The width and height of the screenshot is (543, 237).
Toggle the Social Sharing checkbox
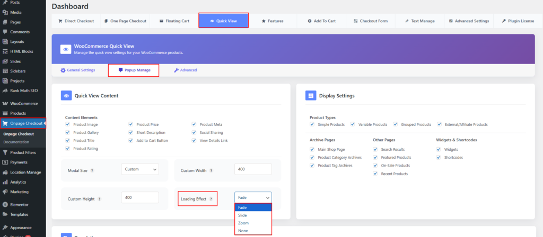(195, 132)
